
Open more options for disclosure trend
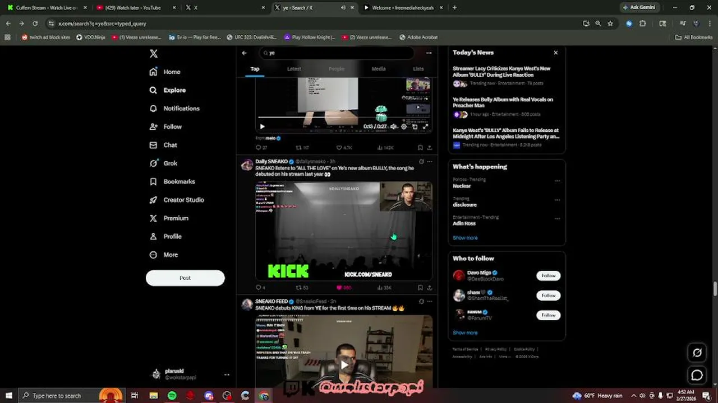[557, 200]
